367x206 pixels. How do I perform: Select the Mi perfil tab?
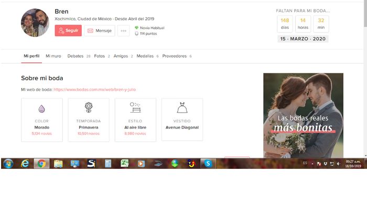(31, 56)
